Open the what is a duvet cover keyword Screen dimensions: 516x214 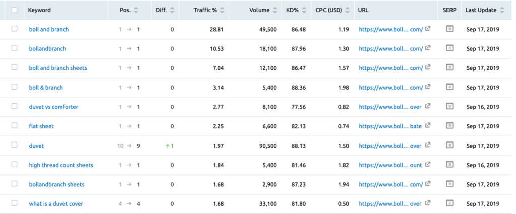(x=56, y=204)
